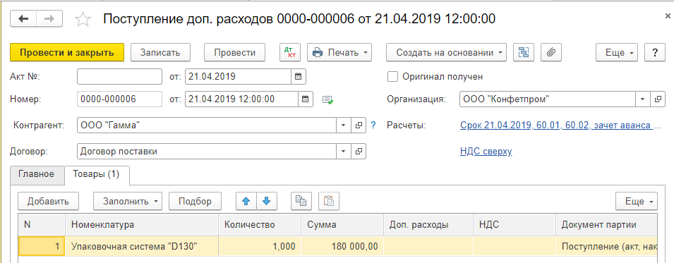
Task: Expand Организация dropdown list
Action: (x=642, y=99)
